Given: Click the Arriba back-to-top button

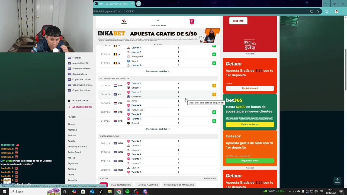Looking at the screenshot, I should pyautogui.click(x=337, y=181).
